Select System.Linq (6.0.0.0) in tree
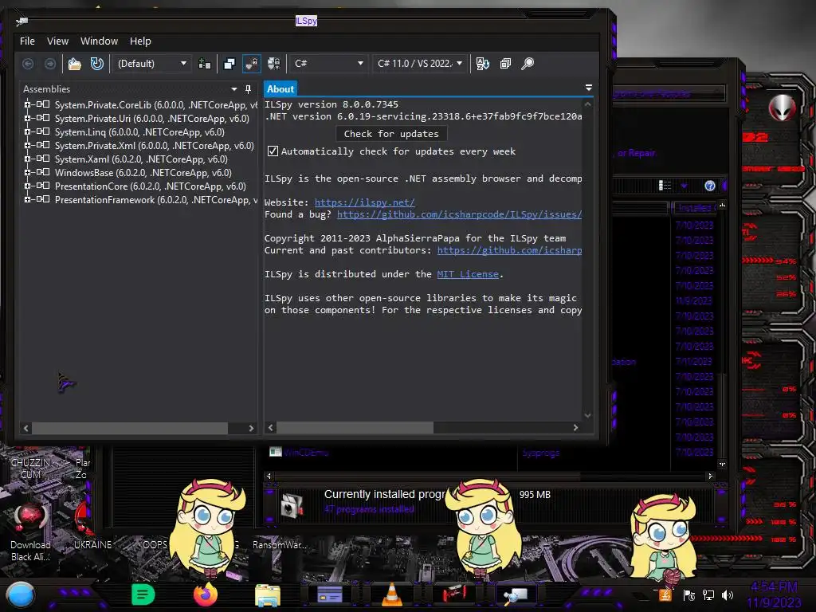 (139, 132)
